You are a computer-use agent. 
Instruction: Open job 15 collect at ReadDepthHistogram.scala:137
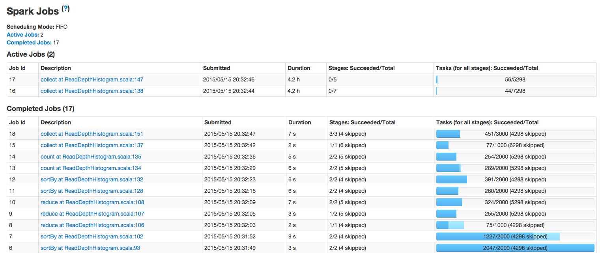tap(92, 145)
